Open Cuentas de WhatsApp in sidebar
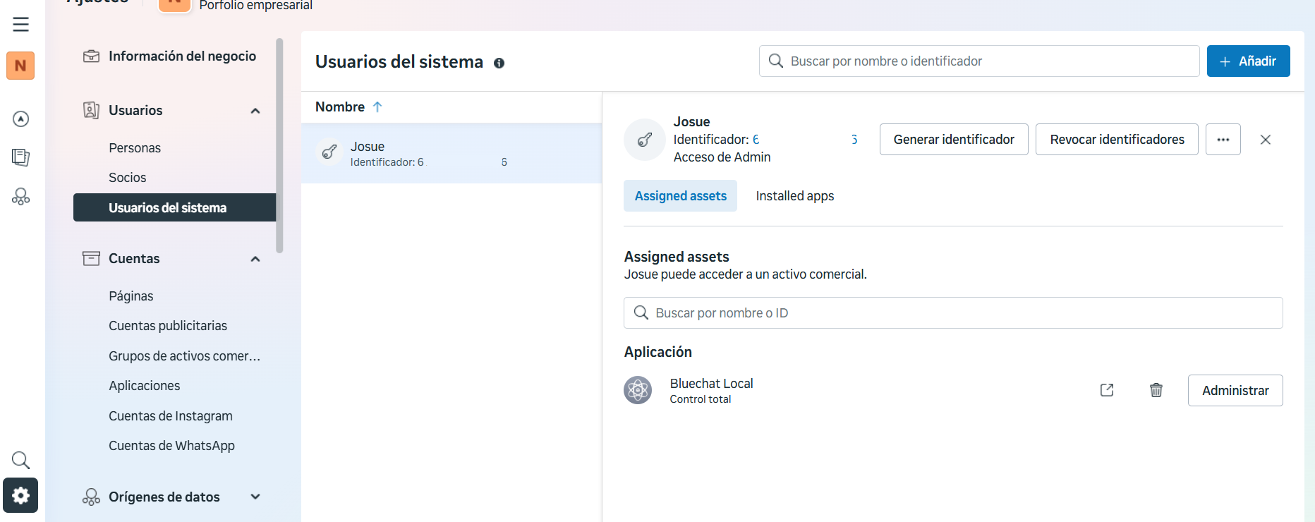 pyautogui.click(x=171, y=446)
